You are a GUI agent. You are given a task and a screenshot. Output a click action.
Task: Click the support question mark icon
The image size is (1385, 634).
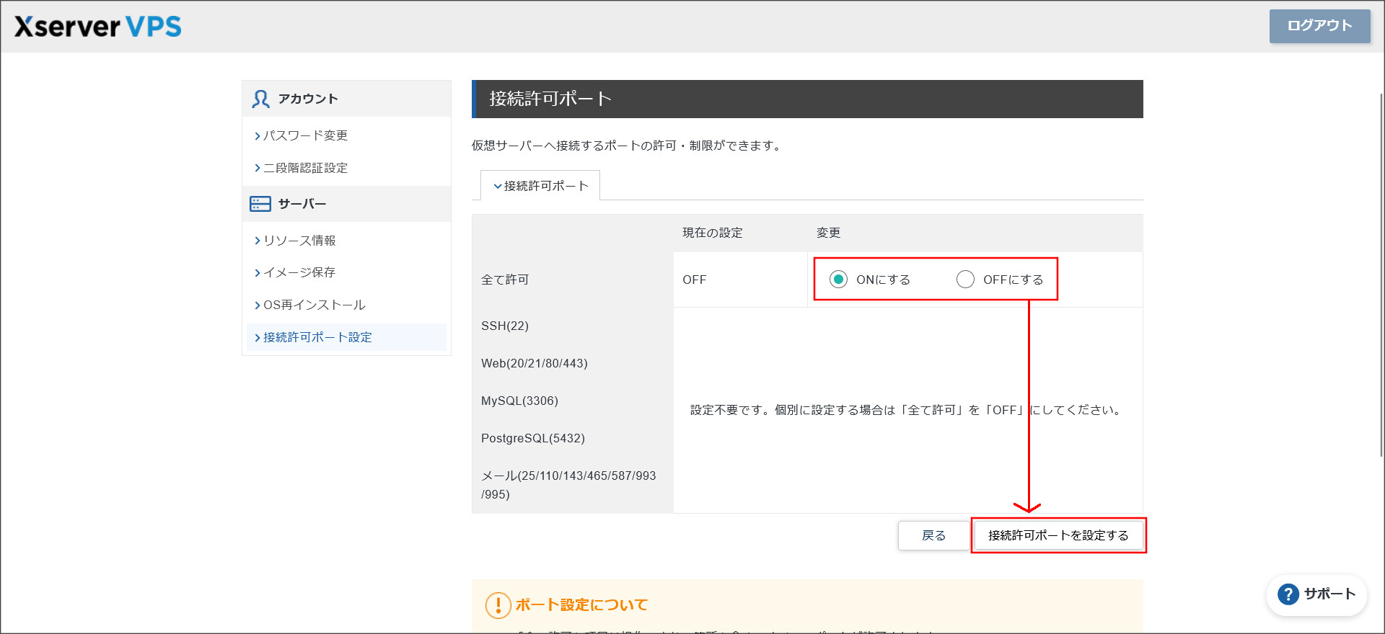click(x=1288, y=594)
